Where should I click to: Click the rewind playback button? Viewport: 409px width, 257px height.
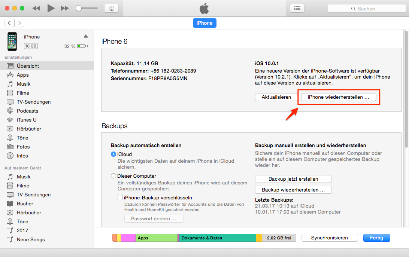36,8
